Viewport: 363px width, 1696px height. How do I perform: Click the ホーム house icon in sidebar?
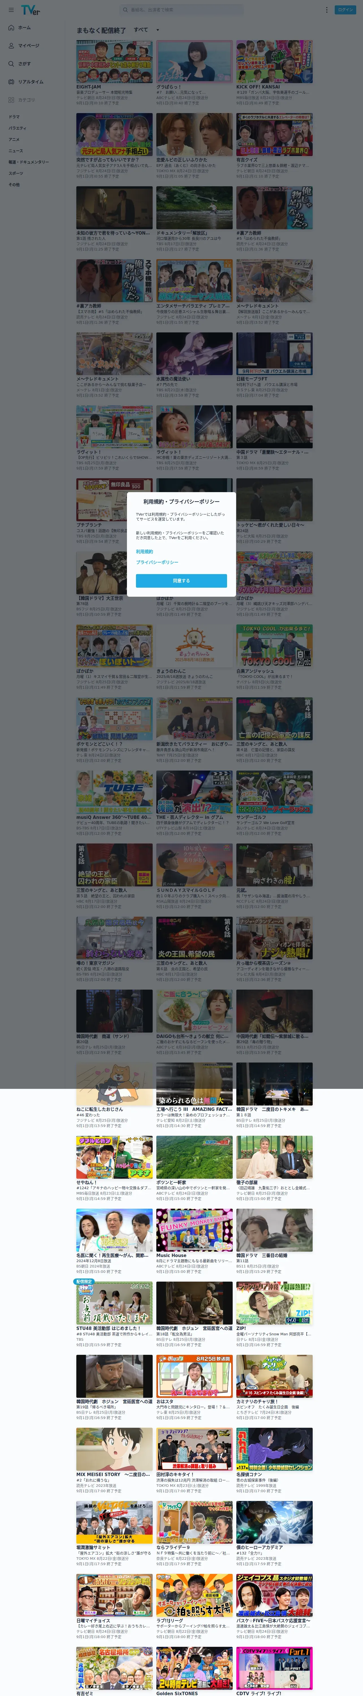point(11,28)
